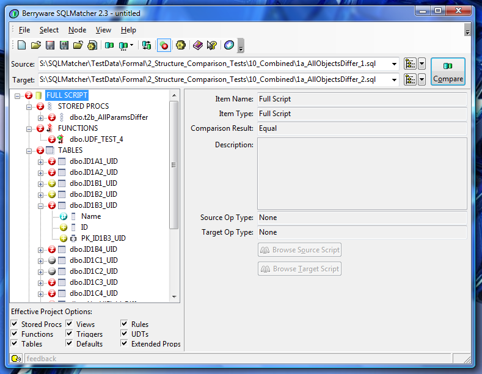Open the purple help book icon
Image resolution: width=482 pixels, height=374 pixels.
click(198, 45)
